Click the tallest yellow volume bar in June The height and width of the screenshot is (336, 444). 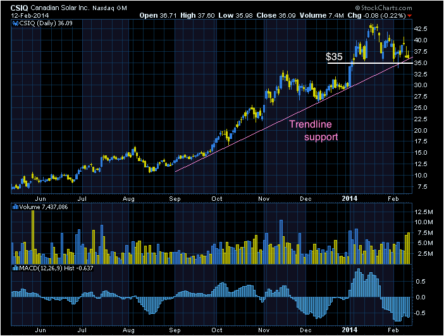click(33, 237)
